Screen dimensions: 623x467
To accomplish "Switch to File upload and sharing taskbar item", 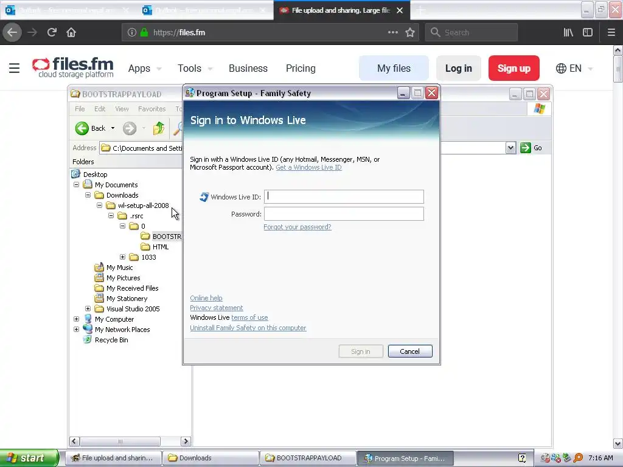I will click(113, 458).
